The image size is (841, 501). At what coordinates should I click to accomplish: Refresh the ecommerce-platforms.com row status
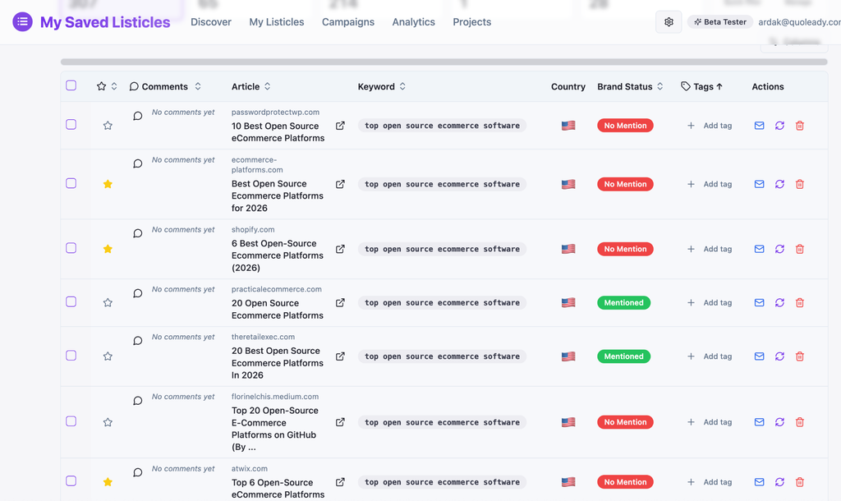[779, 184]
